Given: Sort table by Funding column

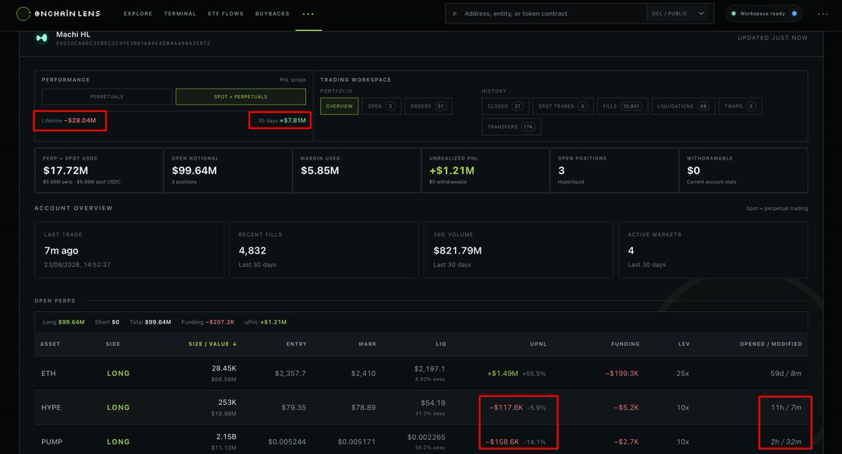Looking at the screenshot, I should click(x=625, y=344).
